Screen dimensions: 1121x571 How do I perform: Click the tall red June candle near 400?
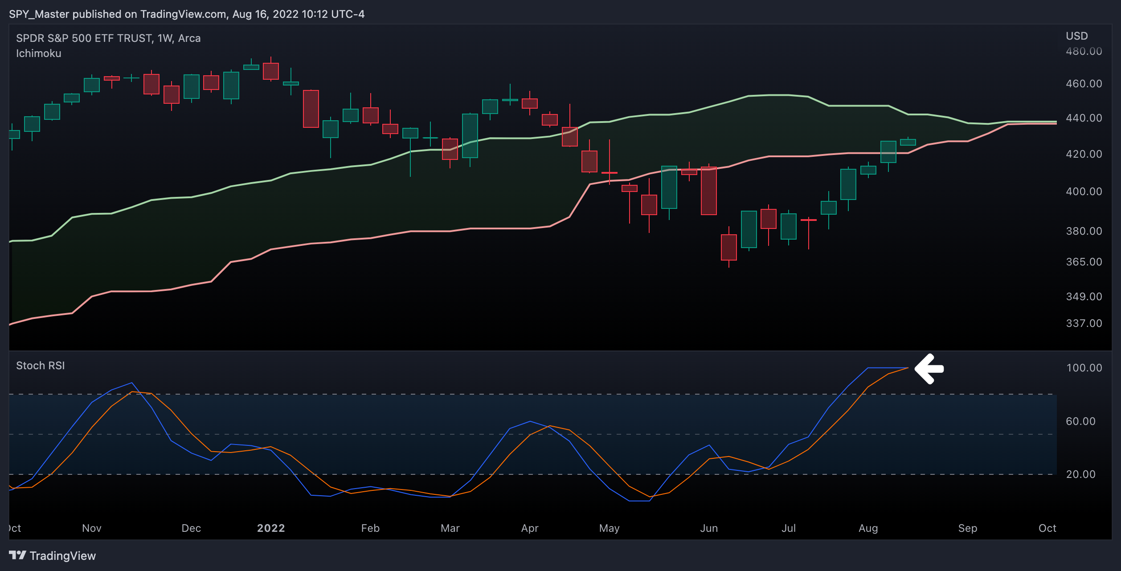click(709, 191)
